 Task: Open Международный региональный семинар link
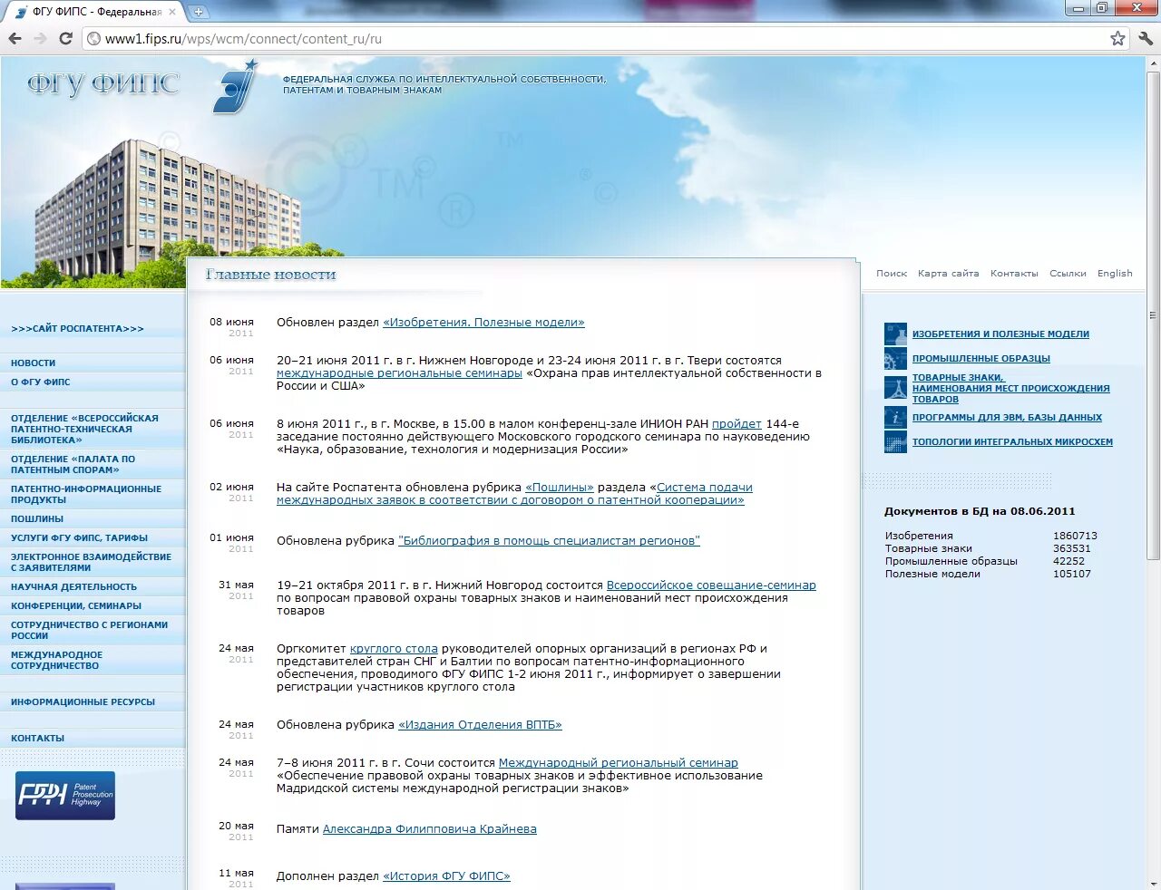click(x=619, y=763)
